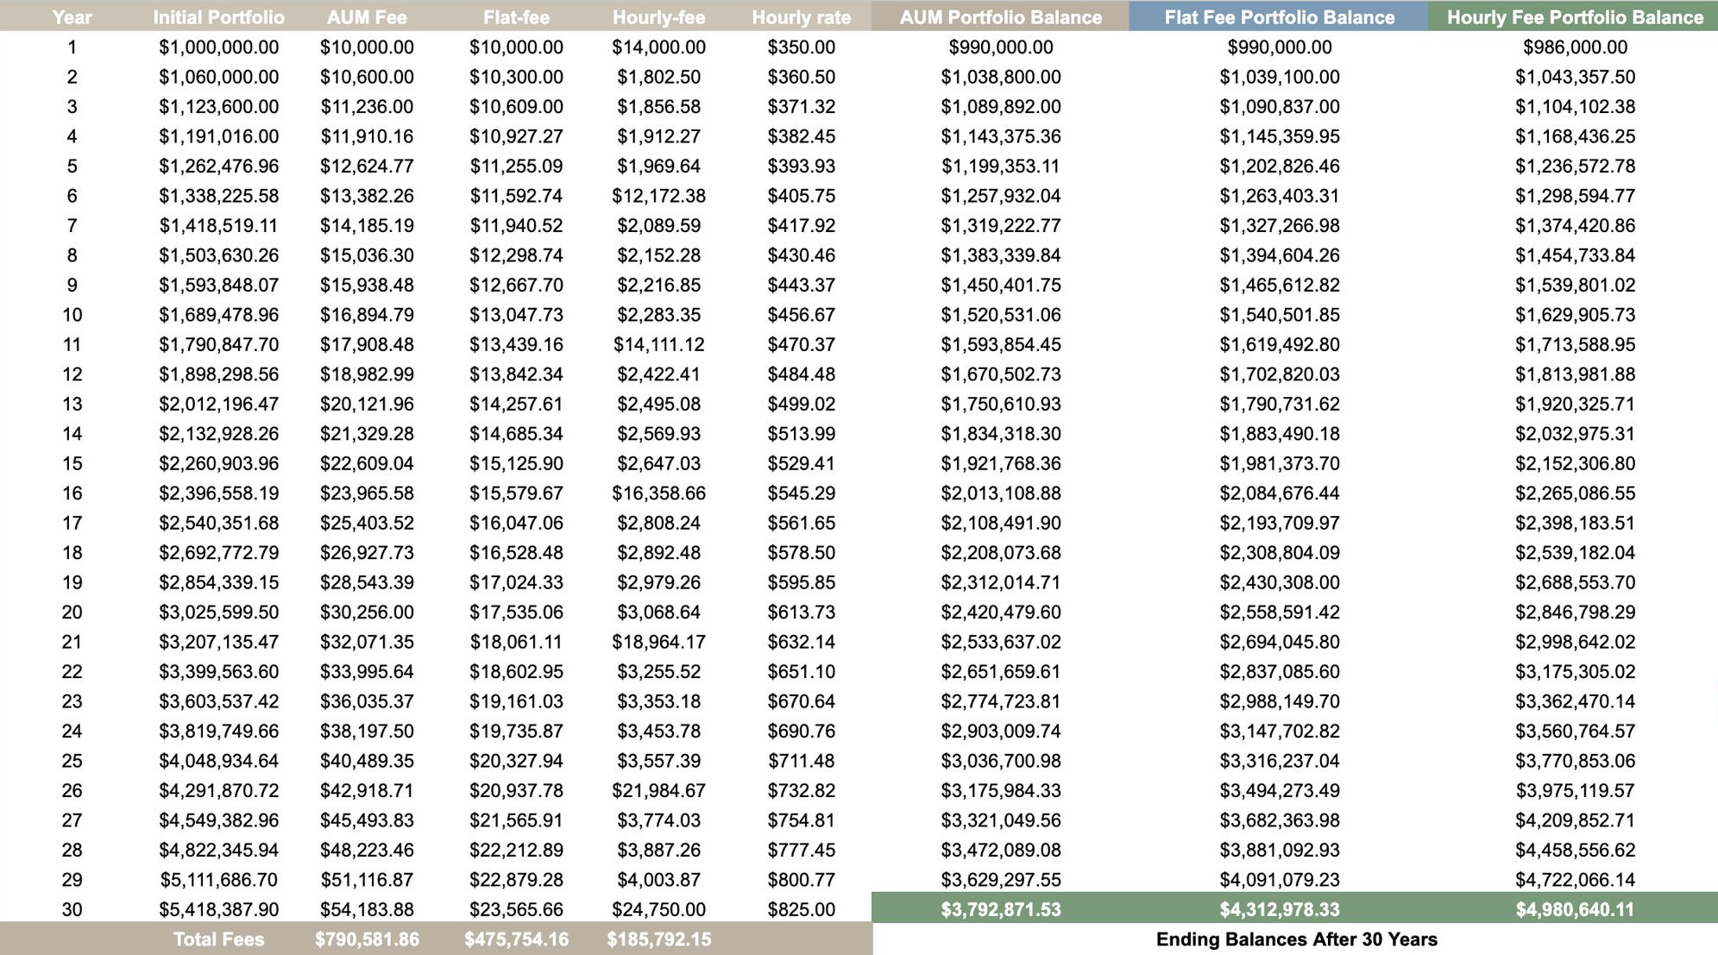The width and height of the screenshot is (1718, 955).
Task: Select the Total Fees label cell
Action: [x=218, y=939]
